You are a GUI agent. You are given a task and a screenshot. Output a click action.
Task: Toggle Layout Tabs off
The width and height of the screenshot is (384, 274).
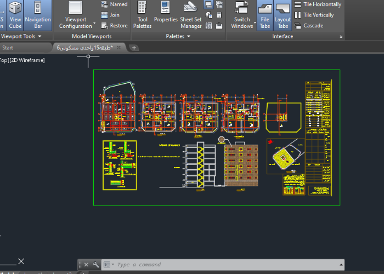point(283,15)
